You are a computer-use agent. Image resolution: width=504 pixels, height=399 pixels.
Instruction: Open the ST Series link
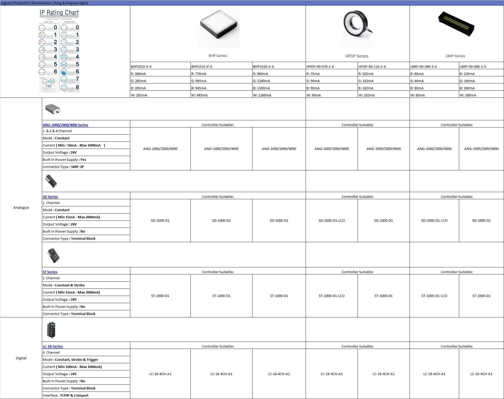[x=50, y=272]
